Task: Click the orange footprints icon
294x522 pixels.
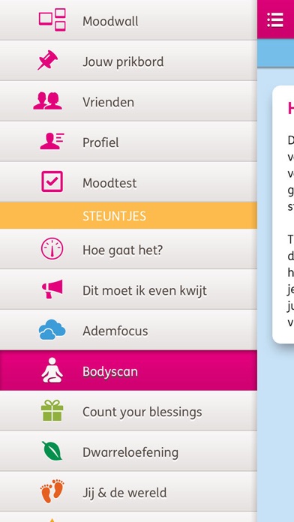Action: tap(52, 491)
